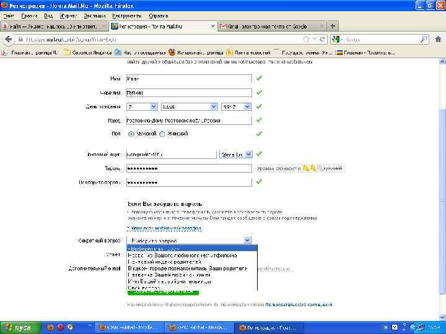446x334 pixels.
Task: Choose first book title question option
Action: pos(192,275)
